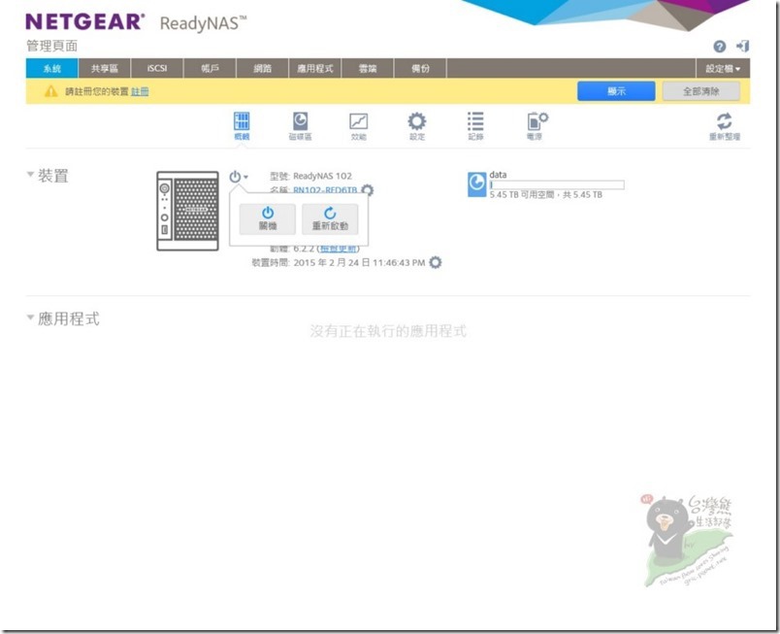
Task: Click the blue data volume icon
Action: 476,184
